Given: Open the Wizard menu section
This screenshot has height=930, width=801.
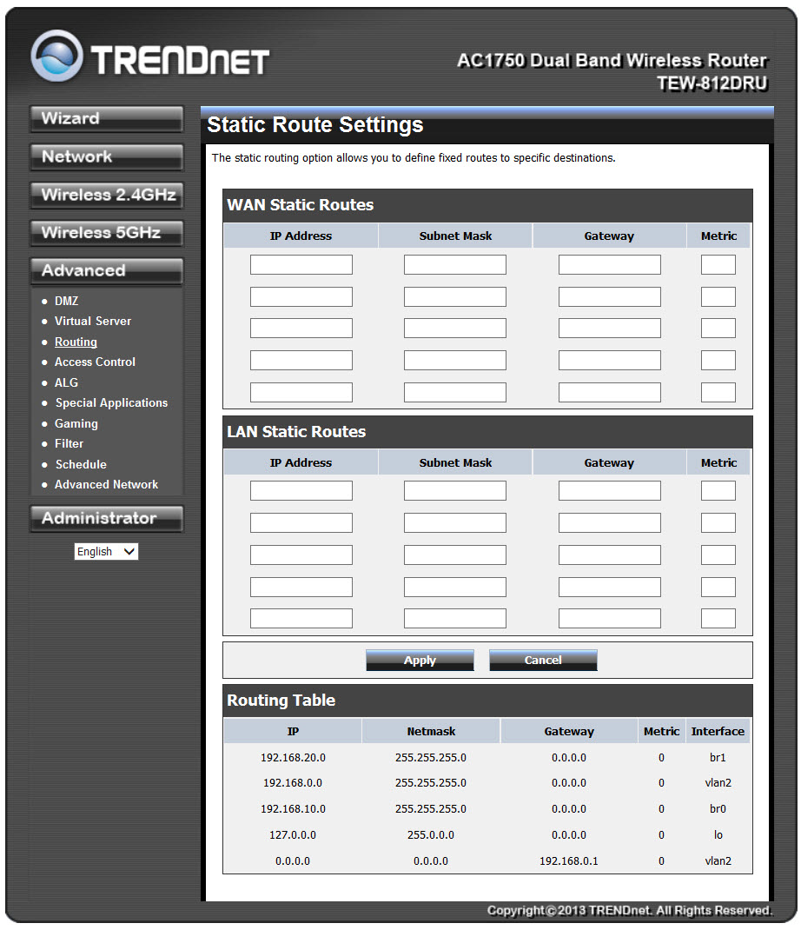Looking at the screenshot, I should coord(107,118).
